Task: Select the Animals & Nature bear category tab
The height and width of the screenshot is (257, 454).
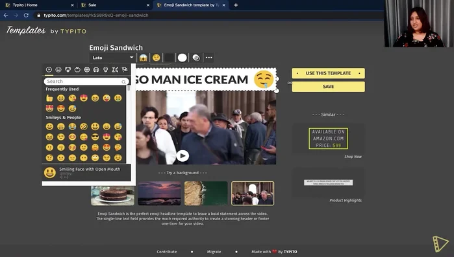Action: coord(68,69)
